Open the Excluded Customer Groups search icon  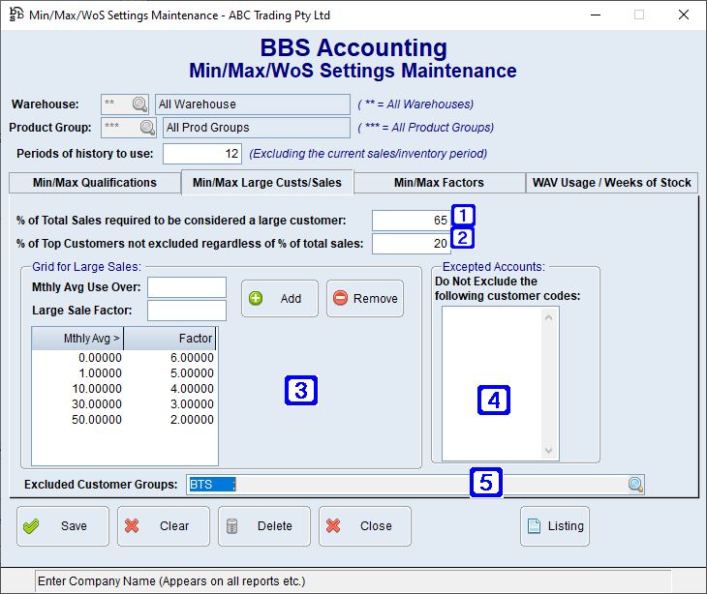pyautogui.click(x=635, y=485)
